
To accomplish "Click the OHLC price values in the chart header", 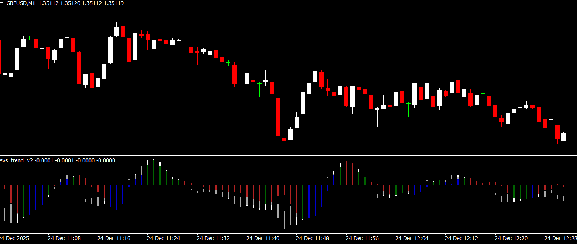I will pos(81,3).
